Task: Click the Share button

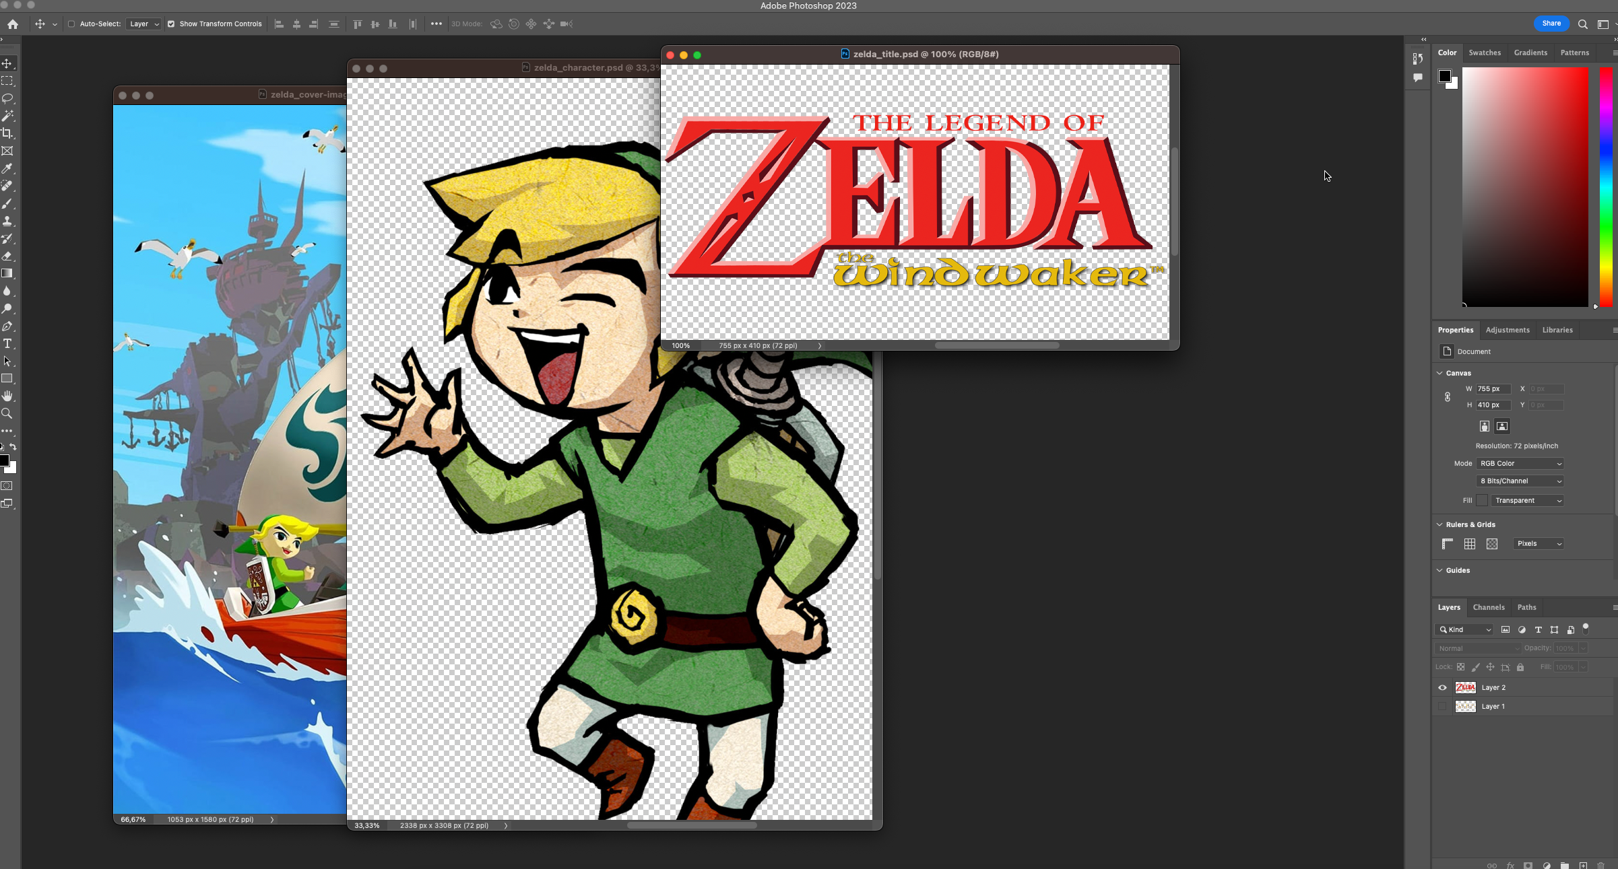Action: [x=1551, y=24]
